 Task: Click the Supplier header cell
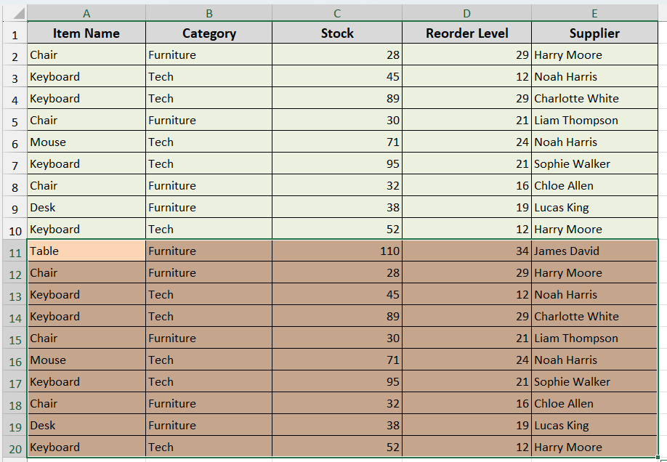click(594, 33)
